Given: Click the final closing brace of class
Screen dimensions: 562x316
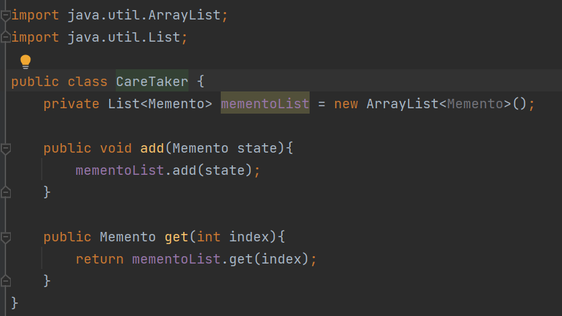Looking at the screenshot, I should pos(14,303).
